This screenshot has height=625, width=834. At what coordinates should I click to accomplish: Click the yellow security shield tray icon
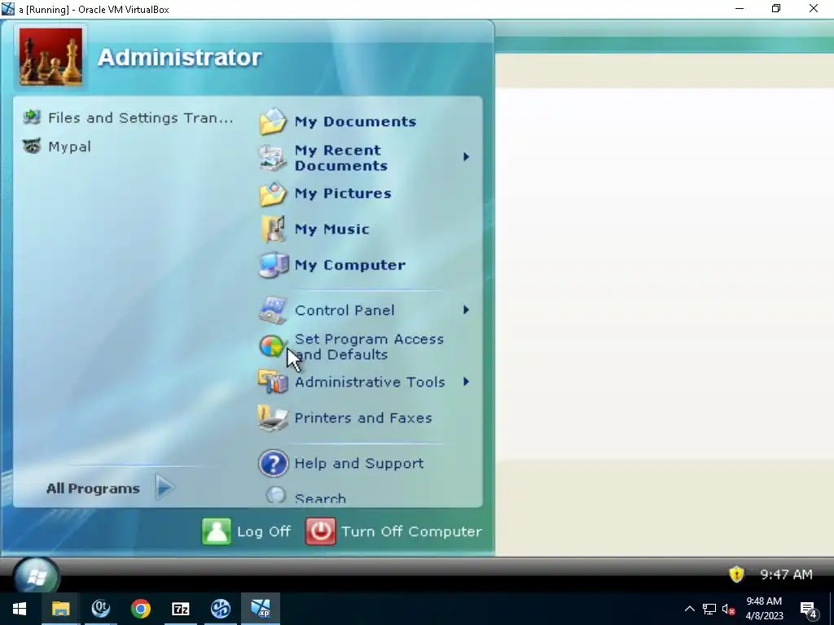point(736,574)
